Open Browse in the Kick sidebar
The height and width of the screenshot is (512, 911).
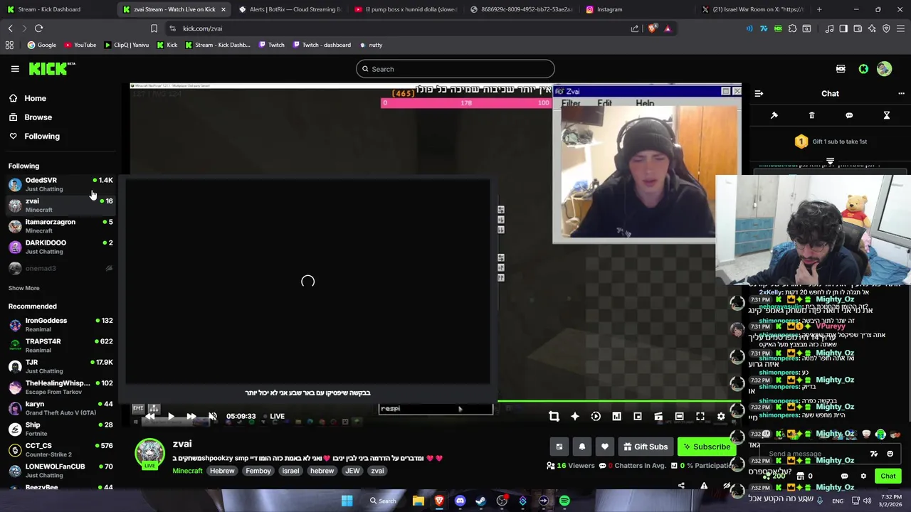click(38, 117)
